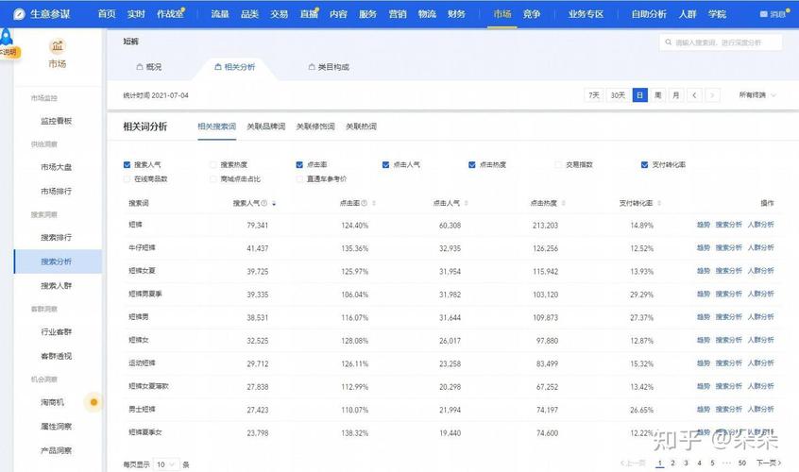This screenshot has width=799, height=472.
Task: Uncheck the 点击热度 checkbox
Action: tap(472, 164)
